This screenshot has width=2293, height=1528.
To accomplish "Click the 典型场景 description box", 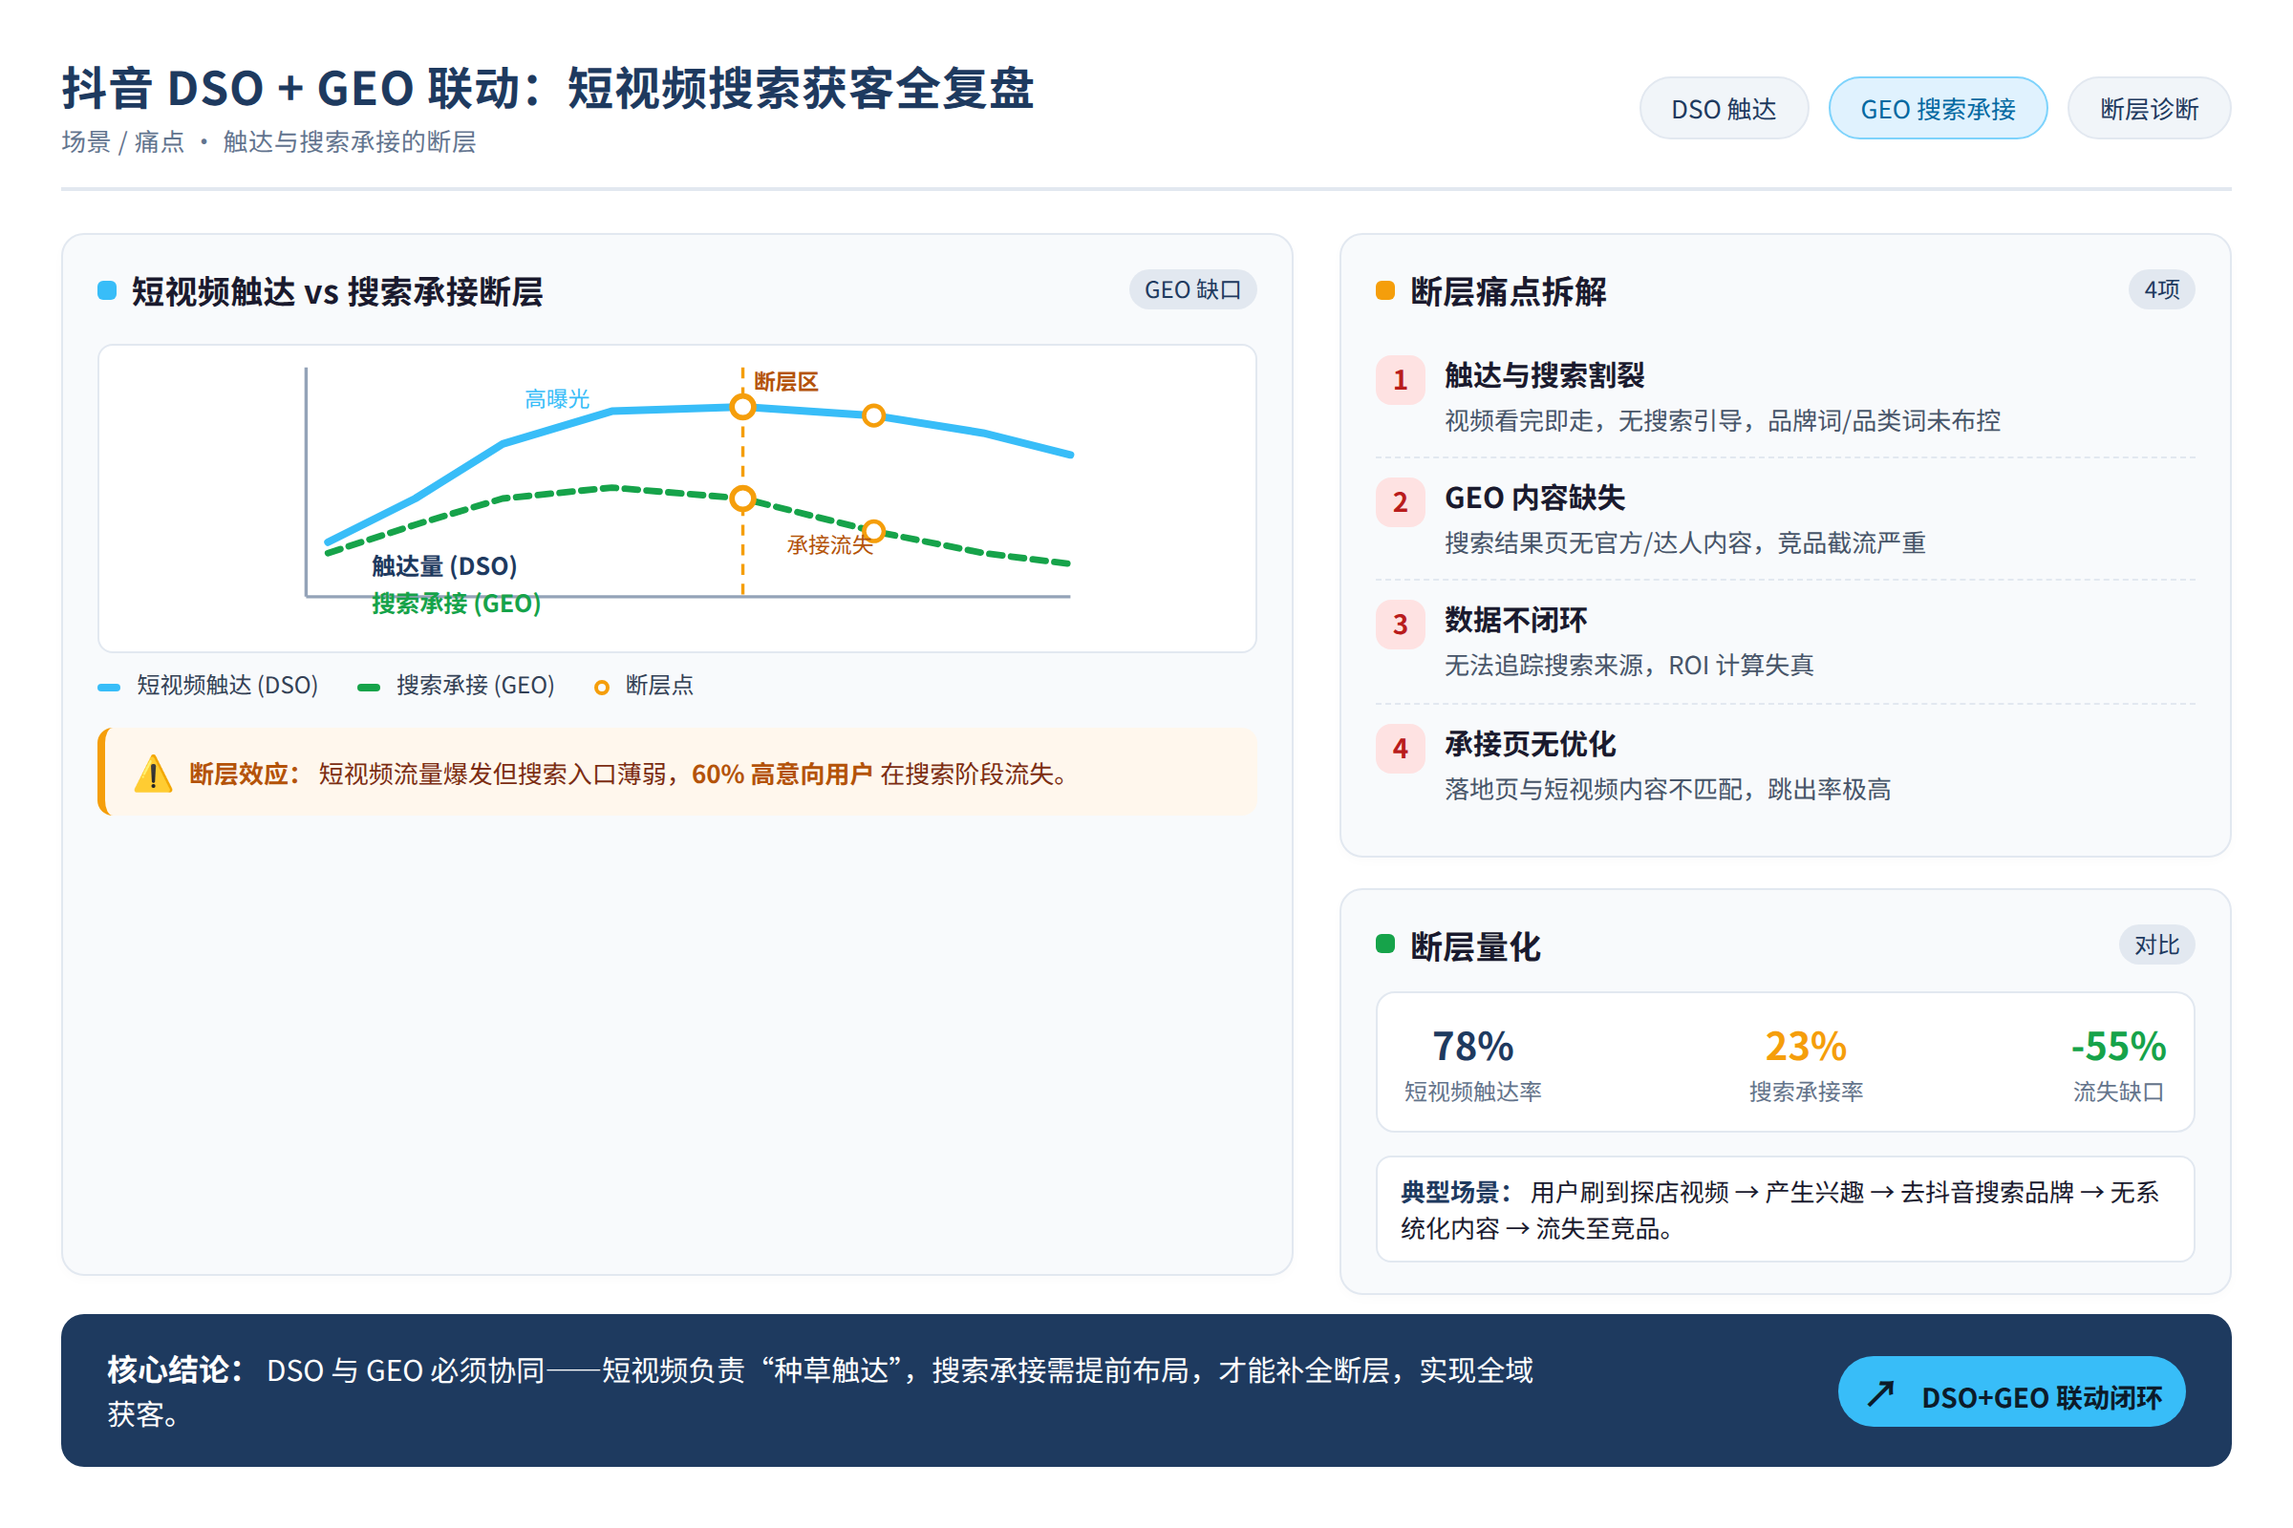I will coord(1784,1208).
